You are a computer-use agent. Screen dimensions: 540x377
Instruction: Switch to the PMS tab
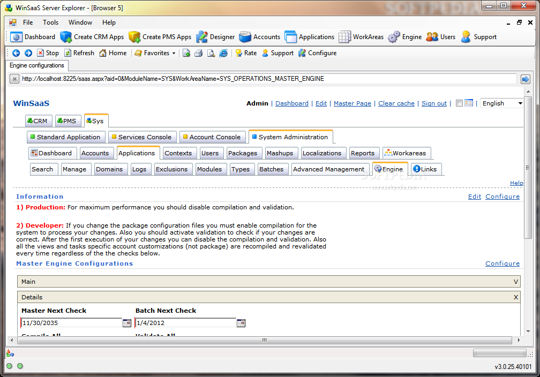coord(68,121)
